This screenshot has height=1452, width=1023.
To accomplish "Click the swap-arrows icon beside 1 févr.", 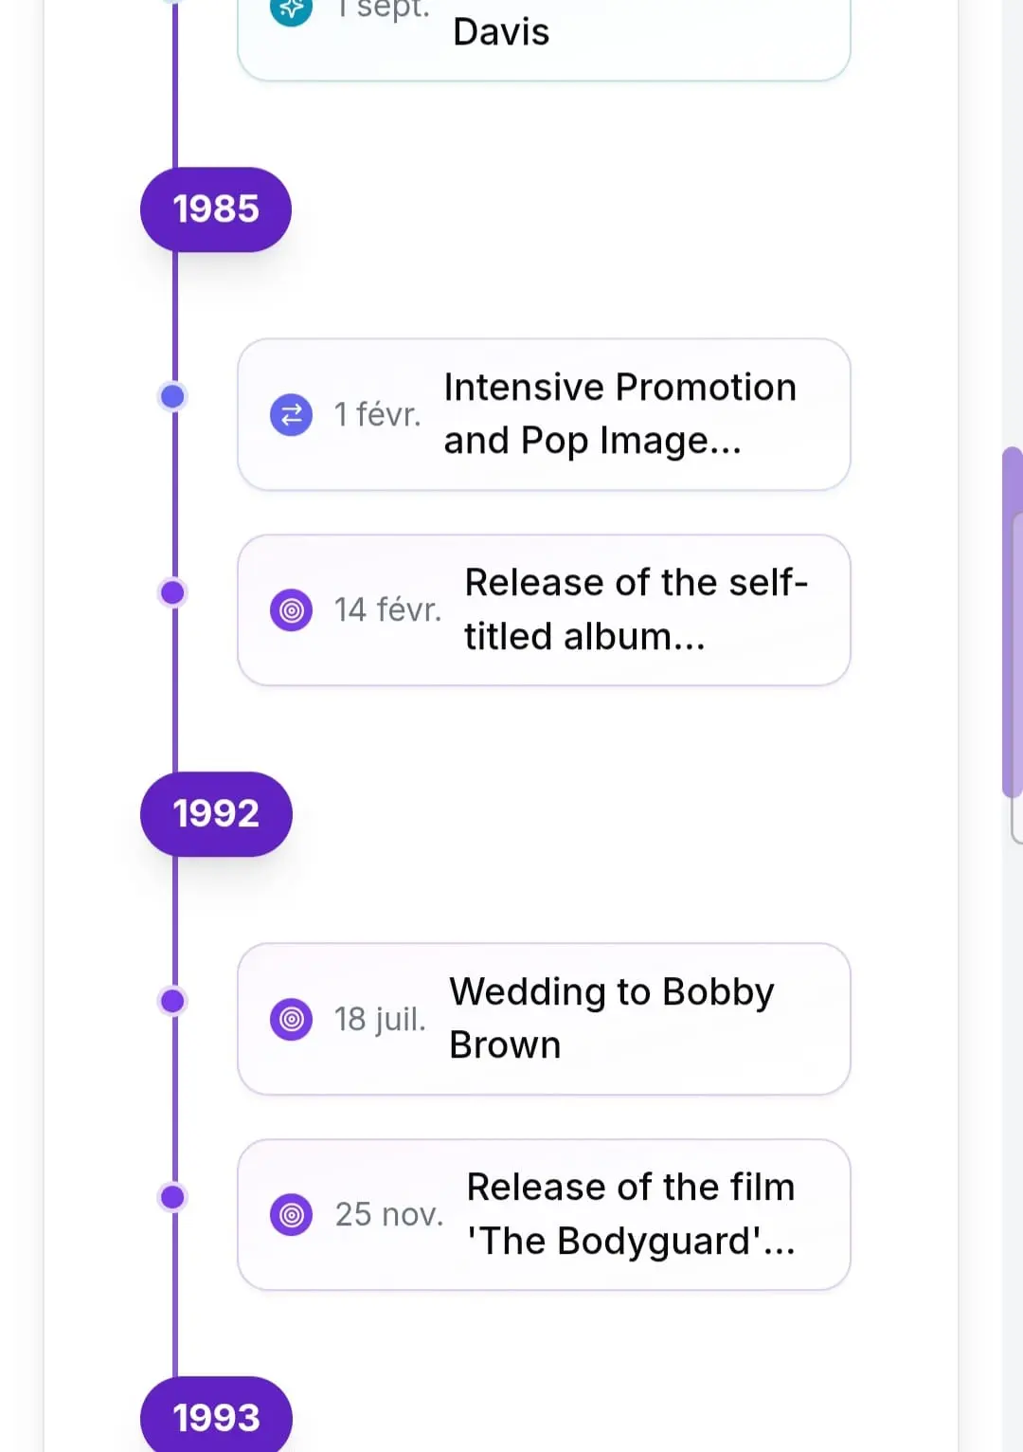I will pos(292,414).
